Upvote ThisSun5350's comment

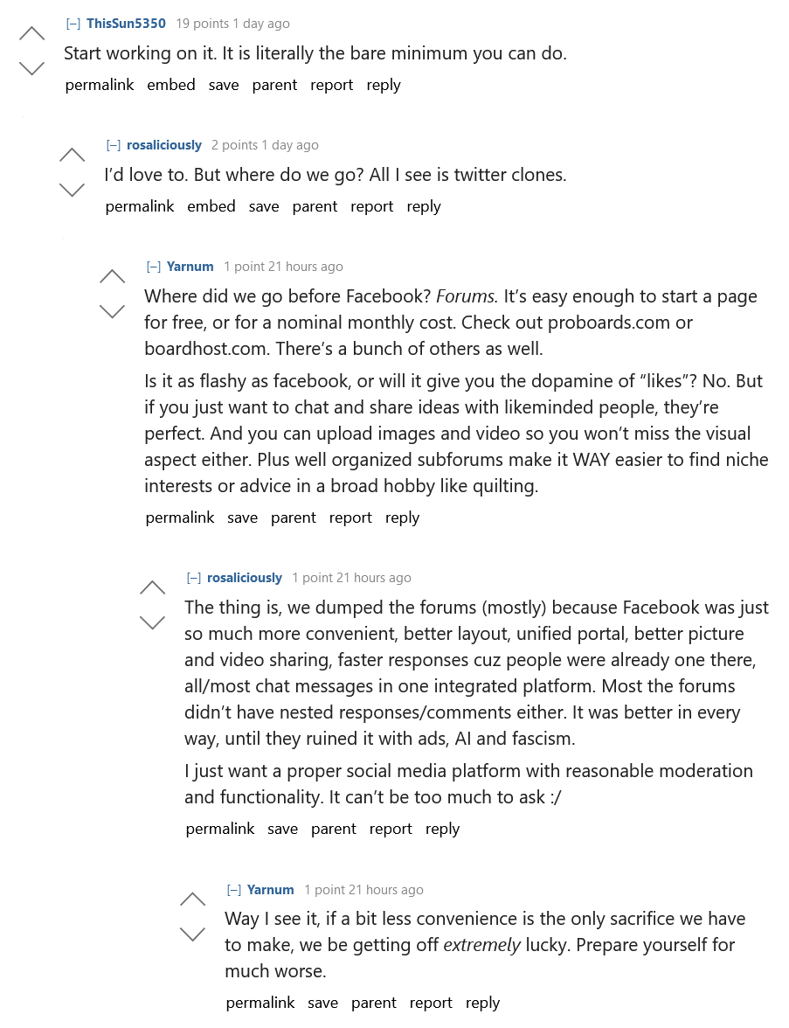(31, 34)
